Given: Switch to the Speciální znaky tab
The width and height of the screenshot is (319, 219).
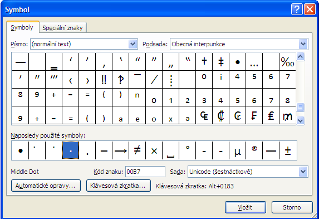Looking at the screenshot, I should coord(63,28).
